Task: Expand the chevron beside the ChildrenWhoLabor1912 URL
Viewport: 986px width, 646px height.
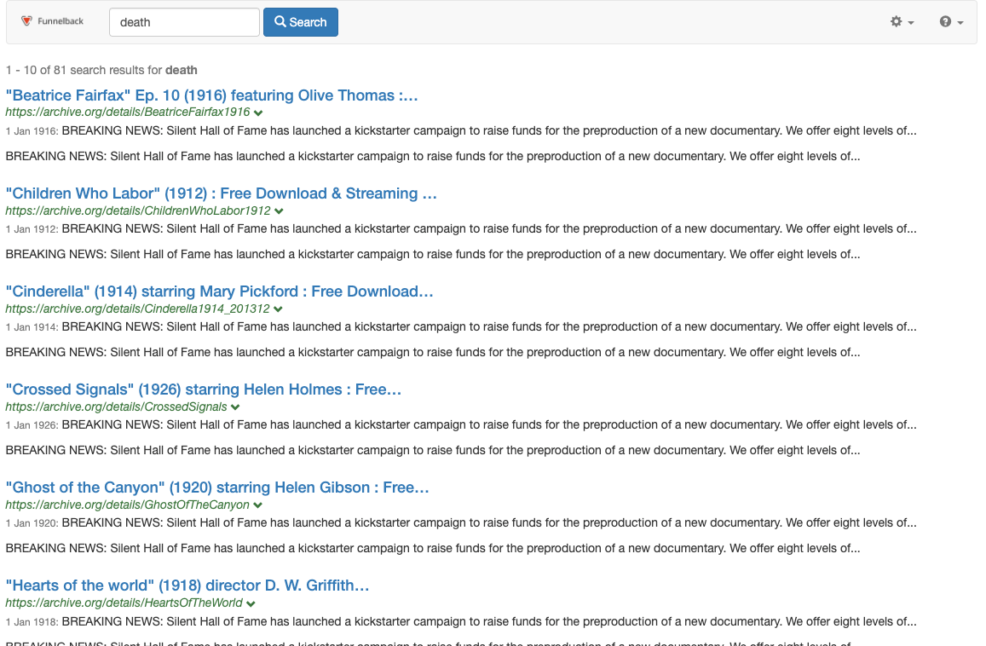Action: pos(279,211)
